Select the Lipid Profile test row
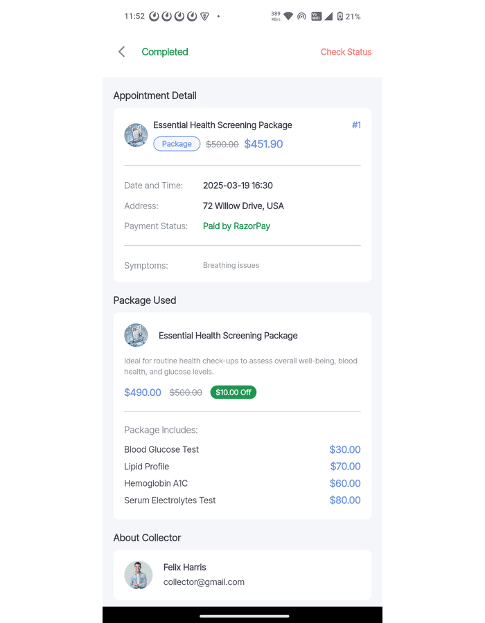485x623 pixels. pyautogui.click(x=147, y=467)
